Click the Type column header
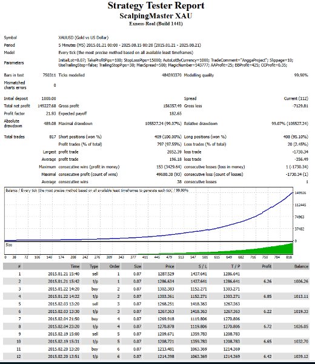Screen dimensions: 315x364 pos(94,266)
